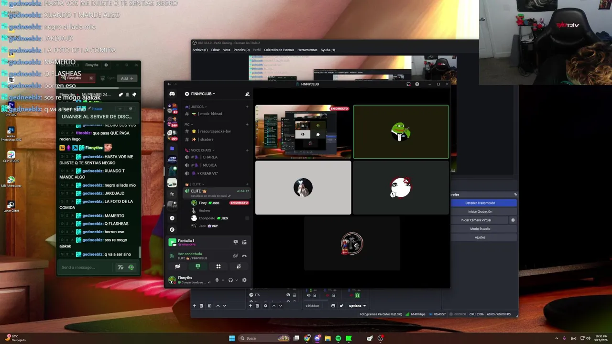Collapse the ELITE category

[196, 184]
